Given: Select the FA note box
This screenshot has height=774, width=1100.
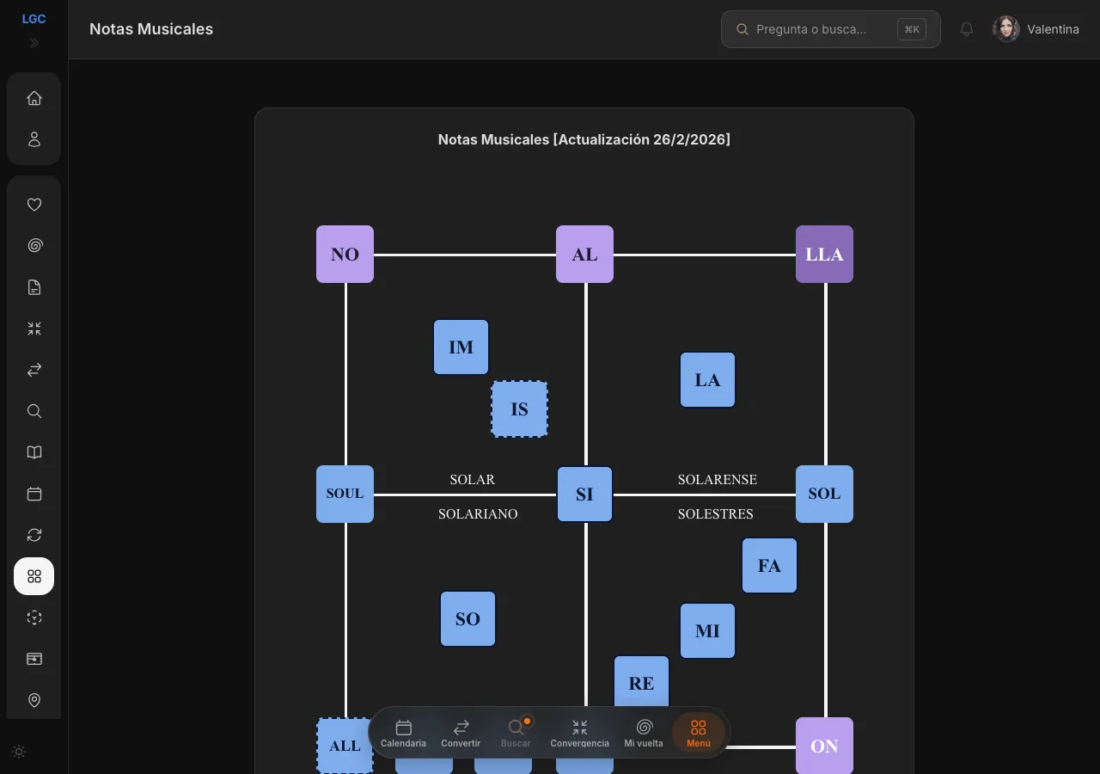Looking at the screenshot, I should coord(770,566).
